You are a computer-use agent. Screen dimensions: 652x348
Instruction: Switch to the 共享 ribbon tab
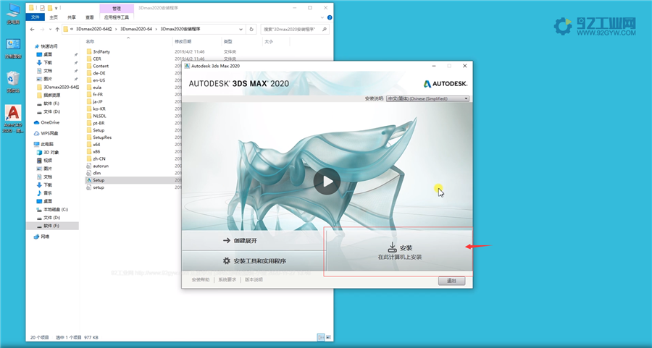pos(72,17)
